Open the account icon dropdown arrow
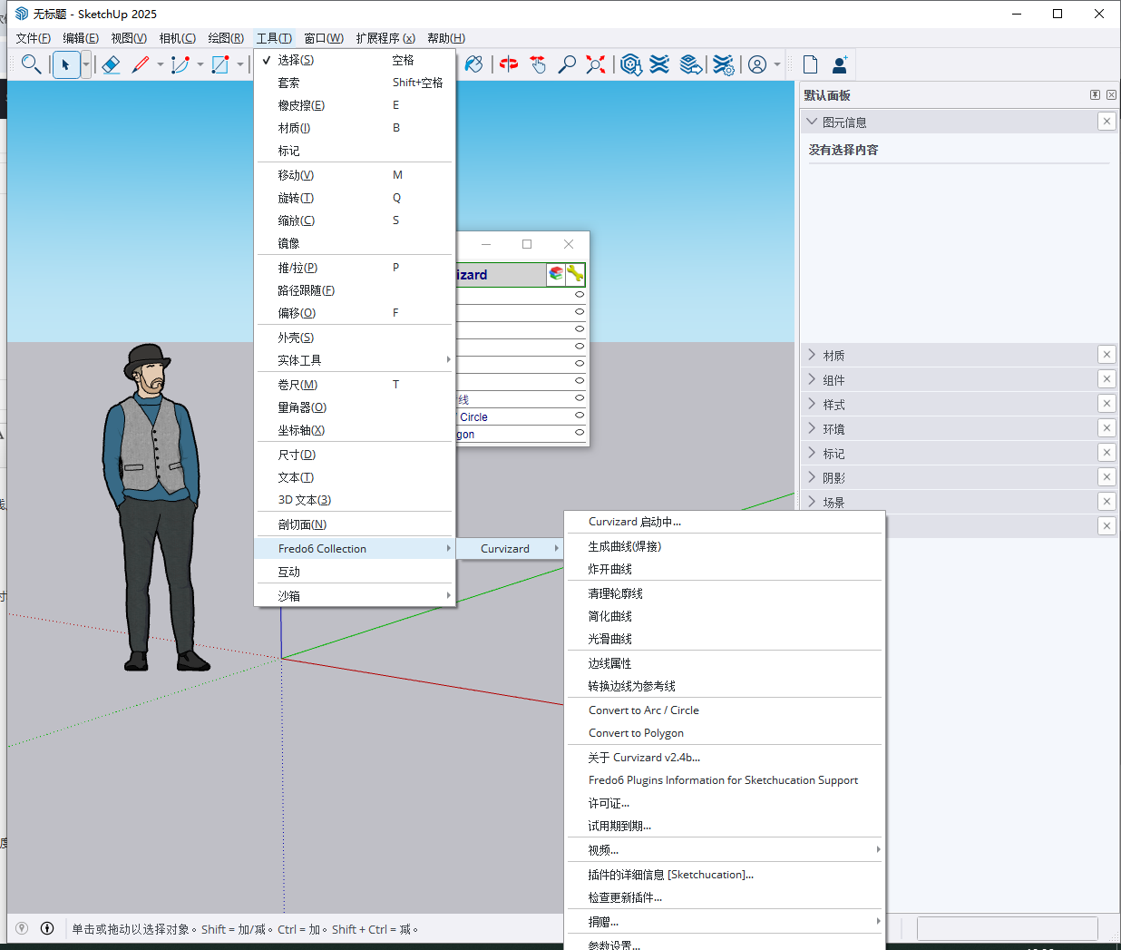The height and width of the screenshot is (950, 1121). point(777,64)
